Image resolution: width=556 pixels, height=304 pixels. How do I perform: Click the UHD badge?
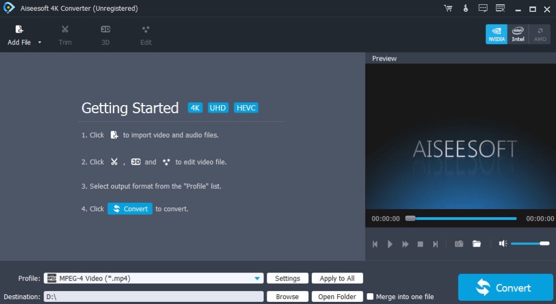coord(218,108)
